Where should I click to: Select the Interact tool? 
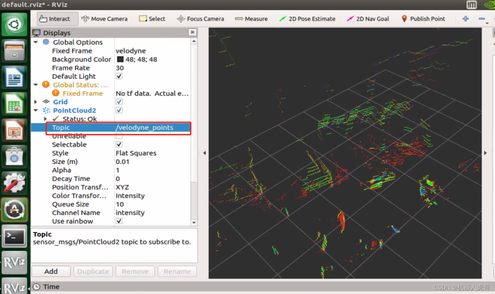pyautogui.click(x=57, y=19)
